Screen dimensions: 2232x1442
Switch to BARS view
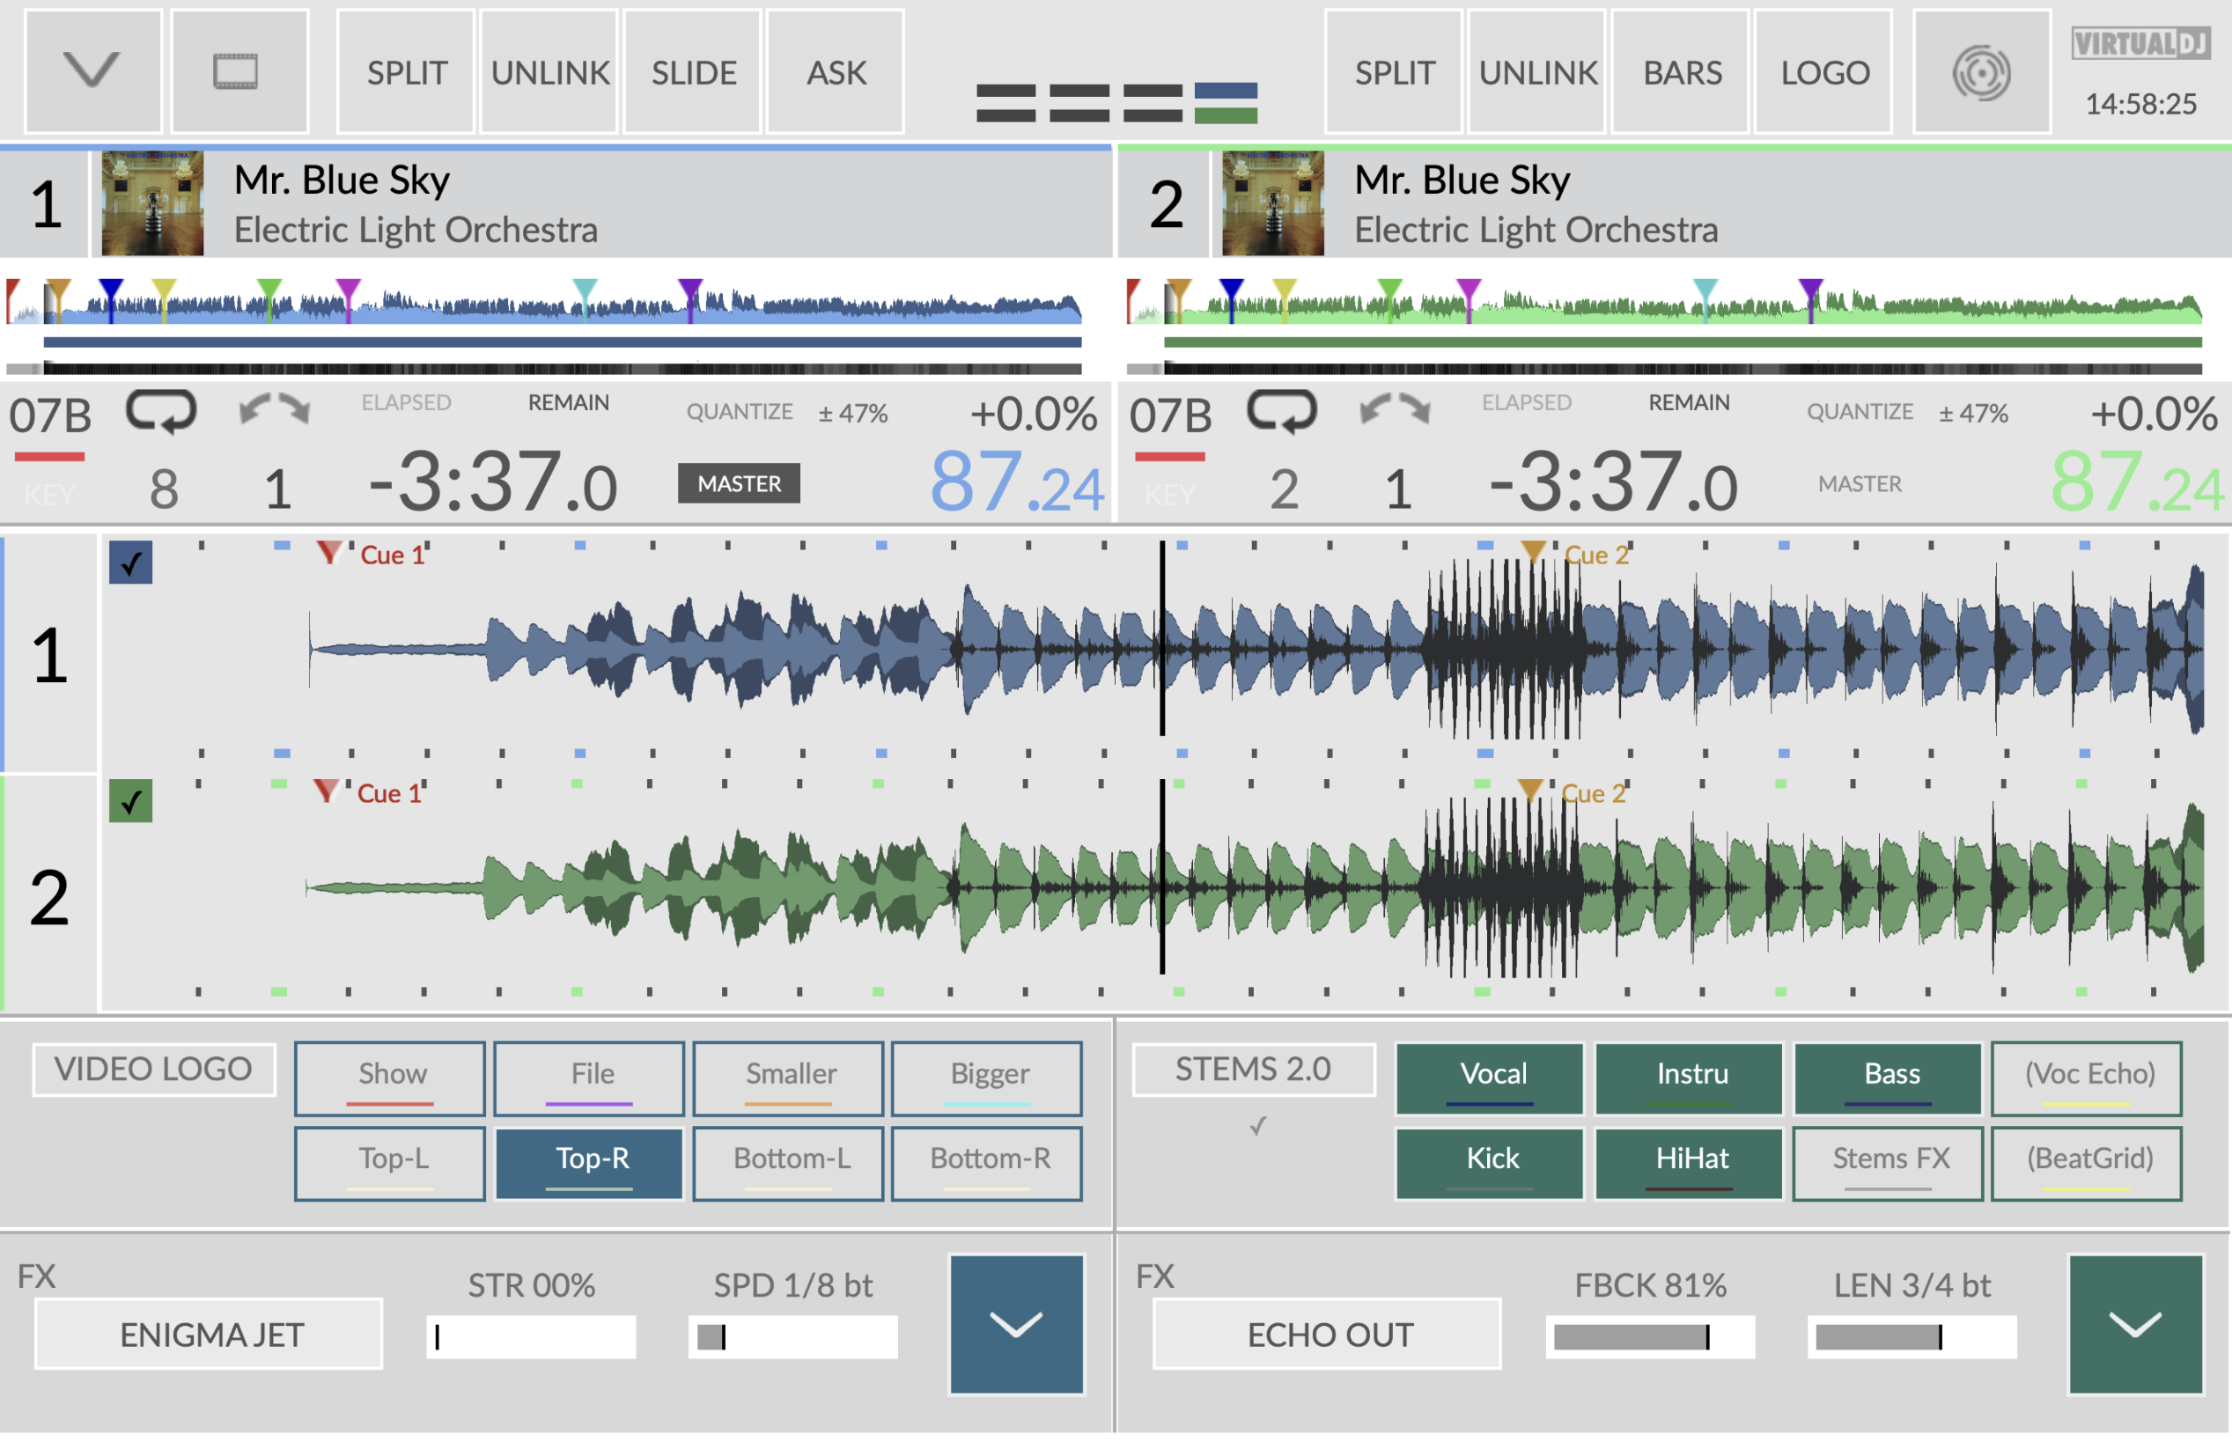pyautogui.click(x=1682, y=71)
